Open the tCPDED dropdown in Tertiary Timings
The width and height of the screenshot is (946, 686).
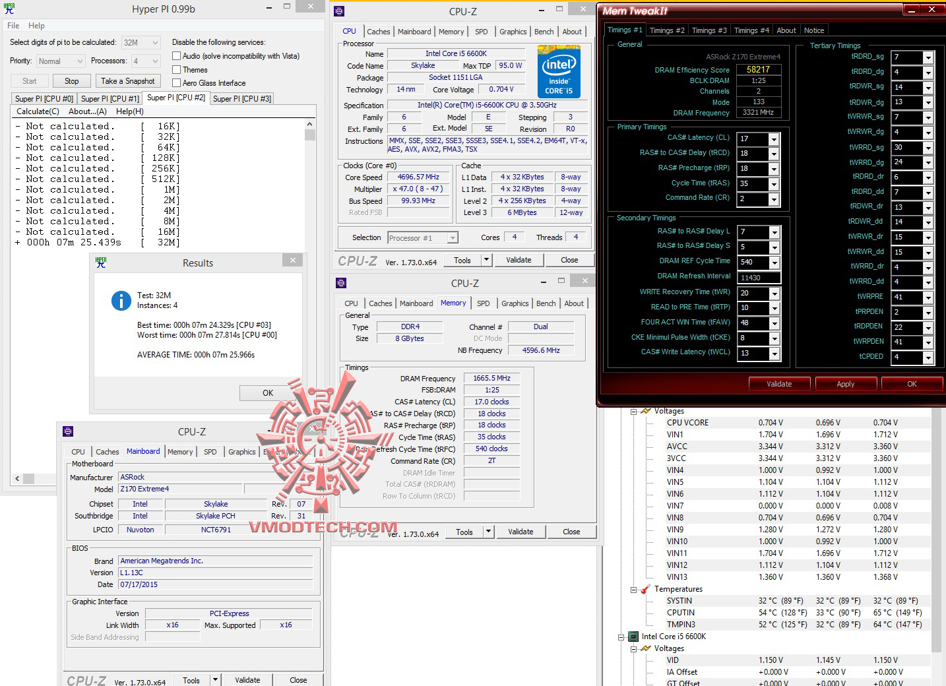click(928, 358)
